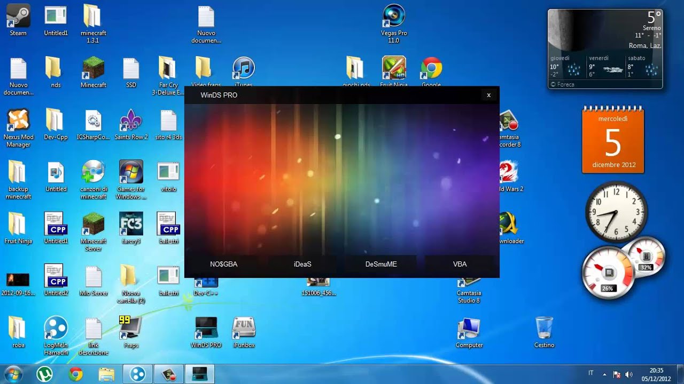Select the roba folder

point(18,332)
